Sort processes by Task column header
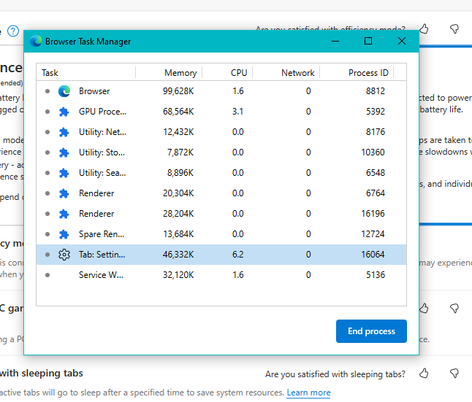The width and height of the screenshot is (472, 402). 85,72
